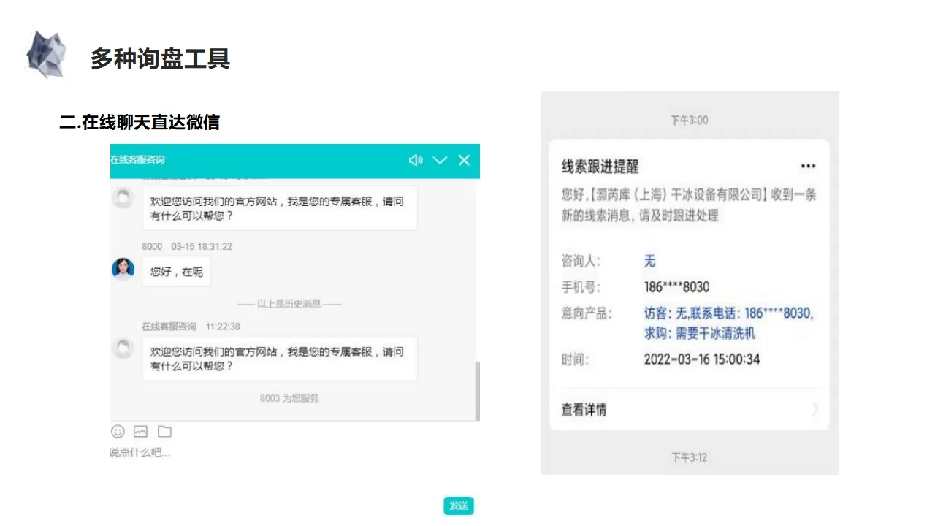Collapse the chat window with the chevron
Screen dimensions: 935x526
pos(439,160)
